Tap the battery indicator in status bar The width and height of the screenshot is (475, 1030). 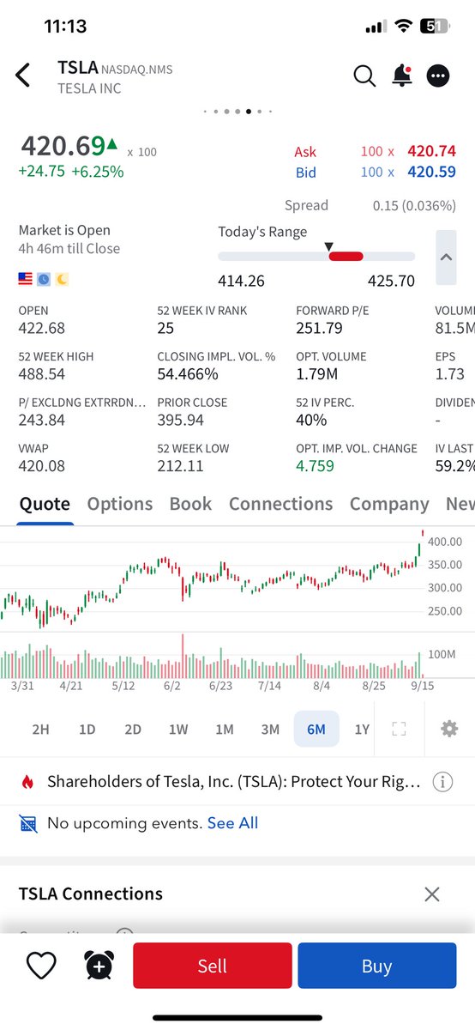[x=435, y=27]
